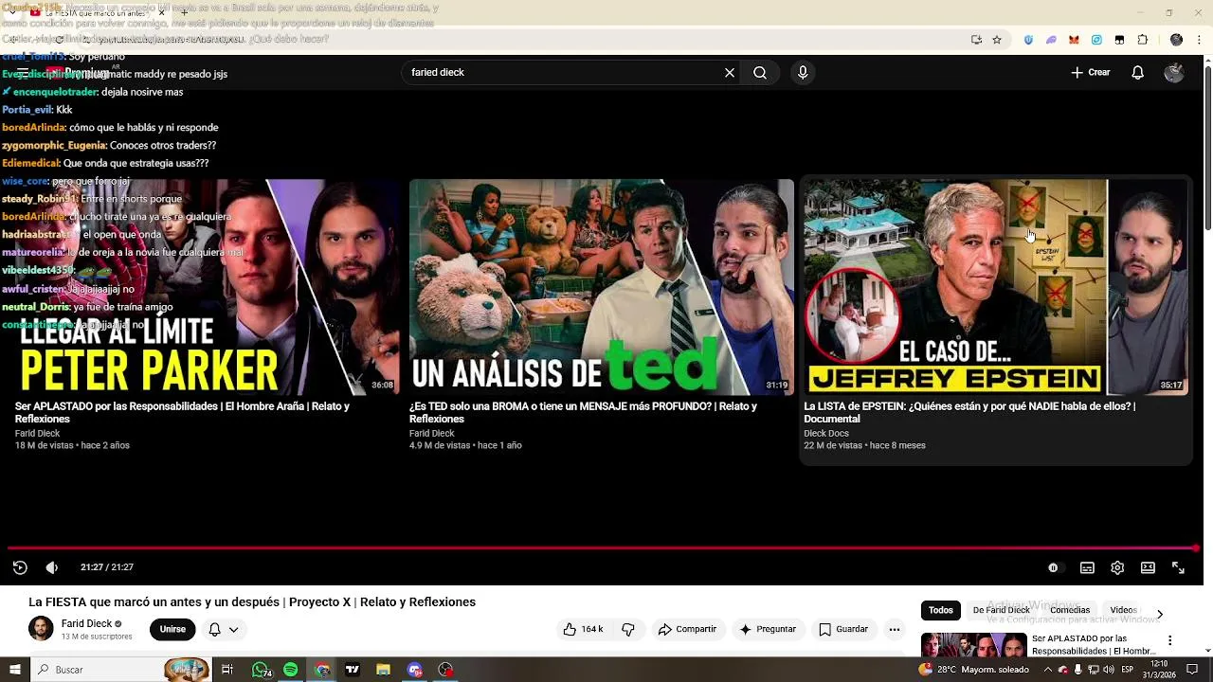Open the YouTube notifications bell
Screen dimensions: 1213x682
click(1138, 72)
